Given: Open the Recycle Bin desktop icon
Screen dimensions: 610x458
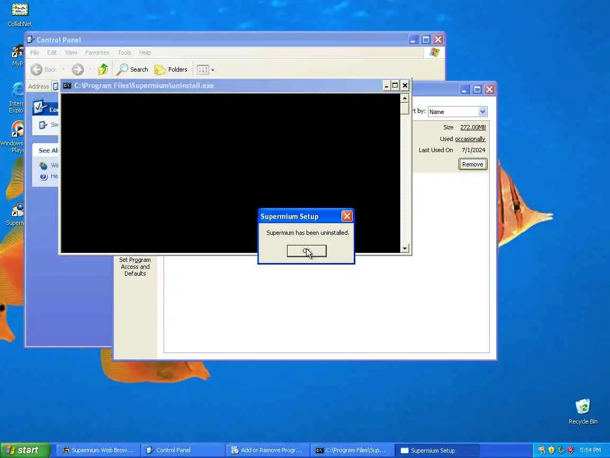Looking at the screenshot, I should 583,412.
